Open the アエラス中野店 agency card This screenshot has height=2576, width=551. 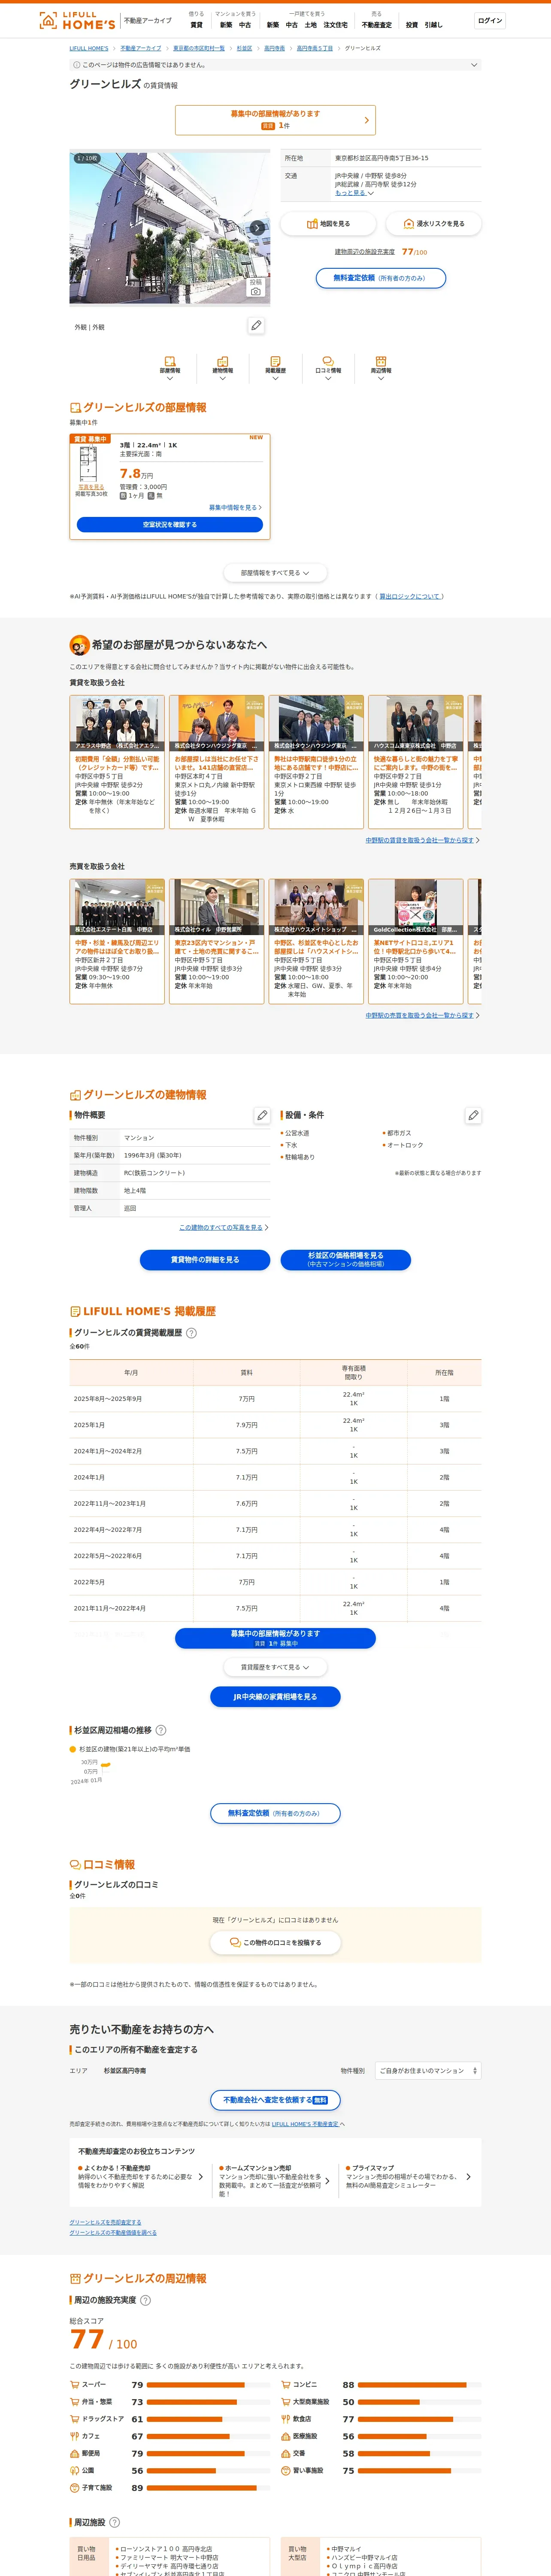117,762
